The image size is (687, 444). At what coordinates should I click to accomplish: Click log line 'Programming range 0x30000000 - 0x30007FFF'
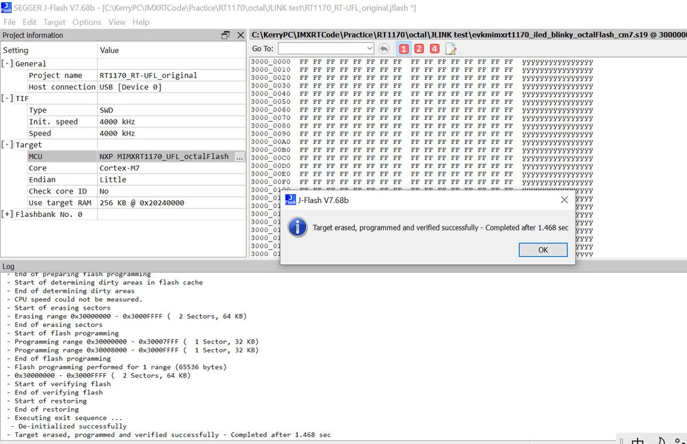133,341
